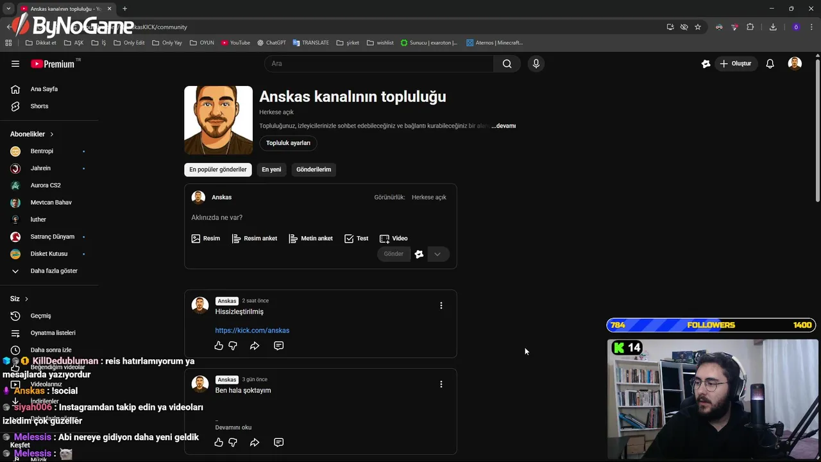Click the YouTube search field Ara
821x462 pixels.
click(x=378, y=64)
